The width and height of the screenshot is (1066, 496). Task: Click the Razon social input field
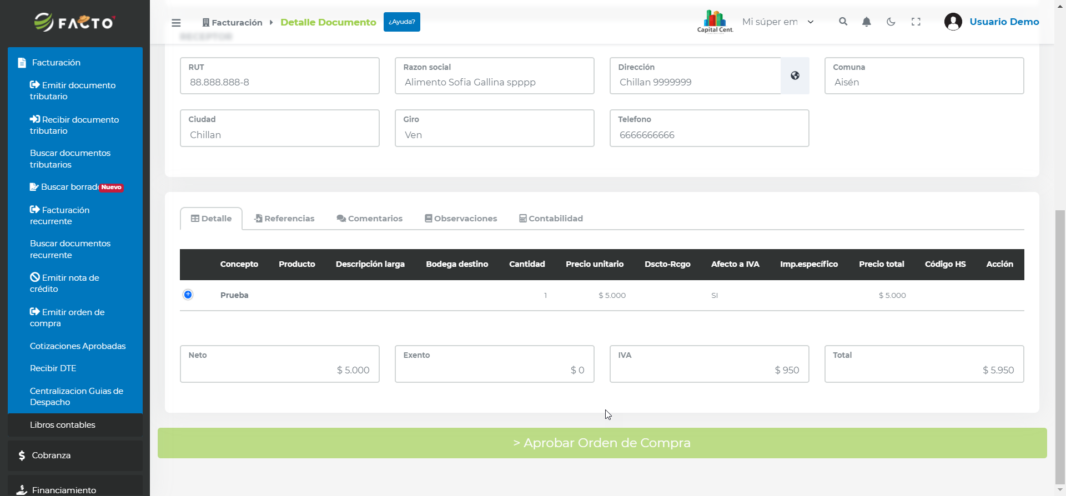[494, 82]
